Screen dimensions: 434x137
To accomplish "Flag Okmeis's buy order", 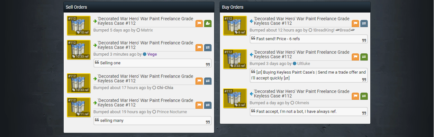I will (355, 96).
